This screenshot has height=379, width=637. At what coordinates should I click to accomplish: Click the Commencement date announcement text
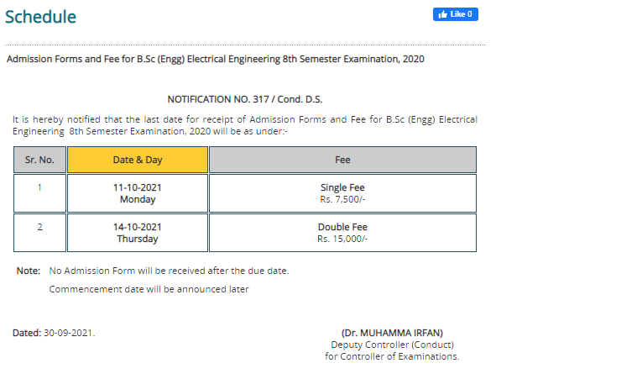(149, 289)
